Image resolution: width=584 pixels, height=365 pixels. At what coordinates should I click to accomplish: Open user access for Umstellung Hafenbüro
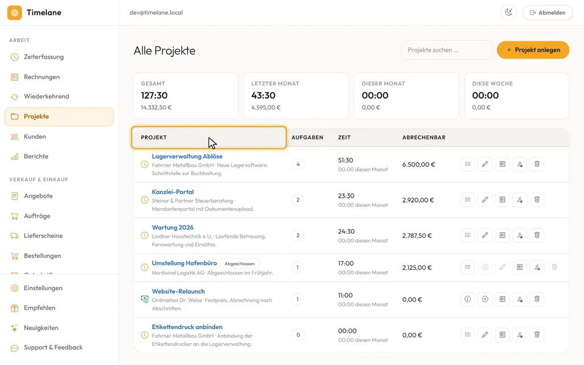point(537,267)
